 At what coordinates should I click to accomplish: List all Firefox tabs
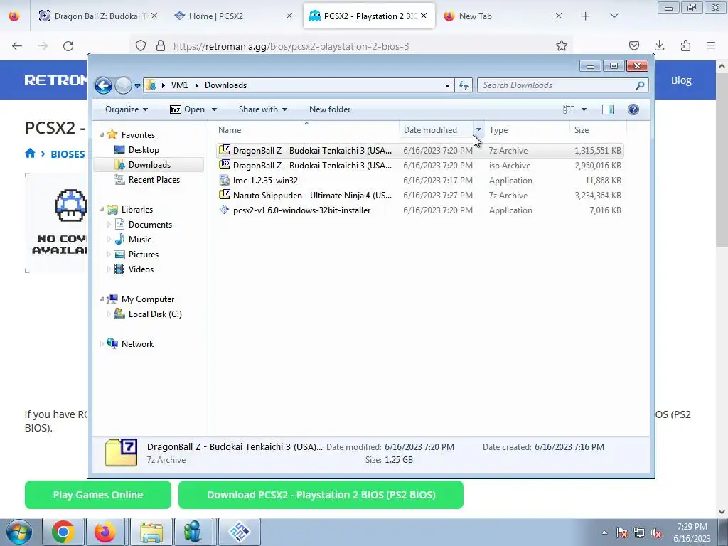coord(614,16)
